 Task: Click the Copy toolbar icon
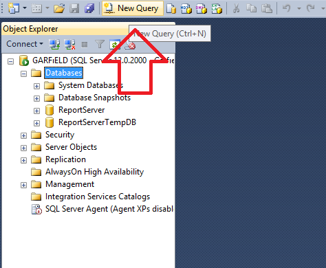tap(252, 8)
